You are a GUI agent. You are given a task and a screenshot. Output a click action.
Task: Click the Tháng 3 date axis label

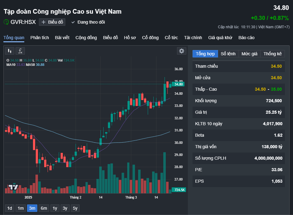click(131, 198)
